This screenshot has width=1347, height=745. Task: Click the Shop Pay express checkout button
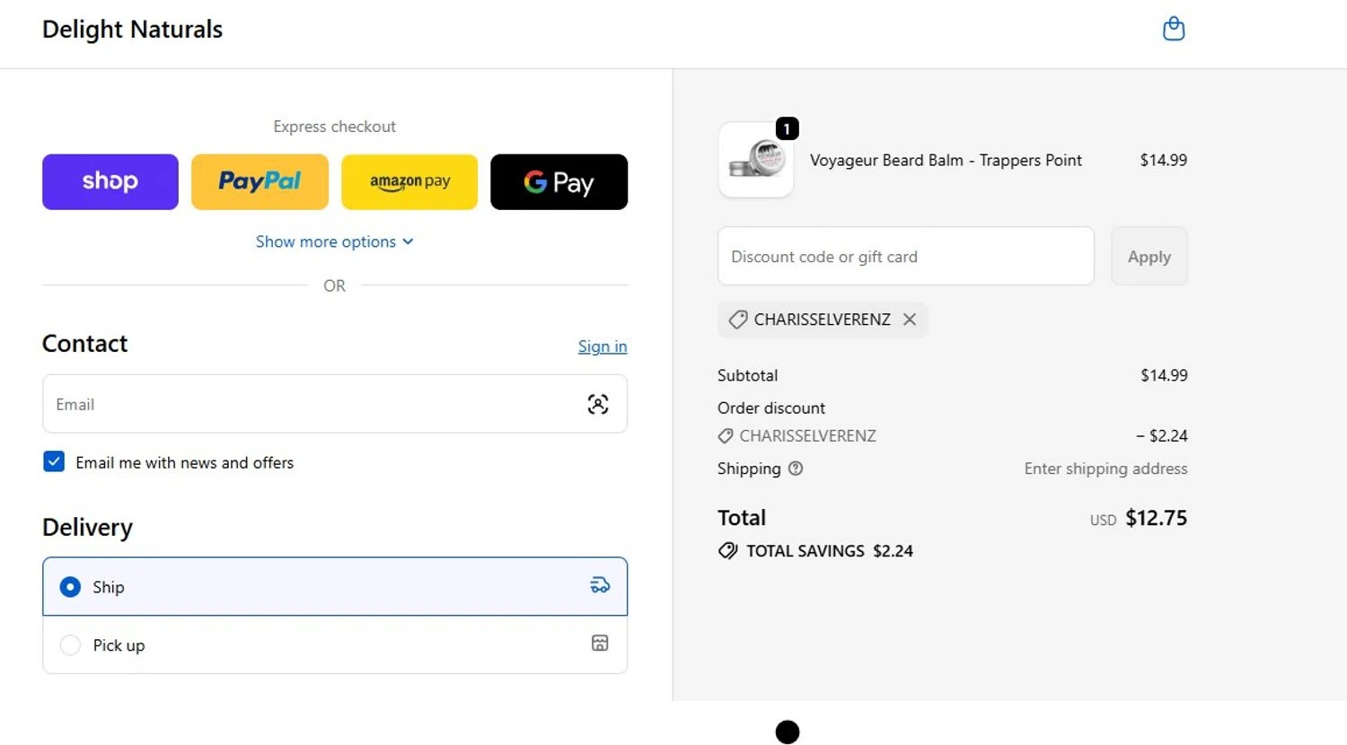[110, 182]
